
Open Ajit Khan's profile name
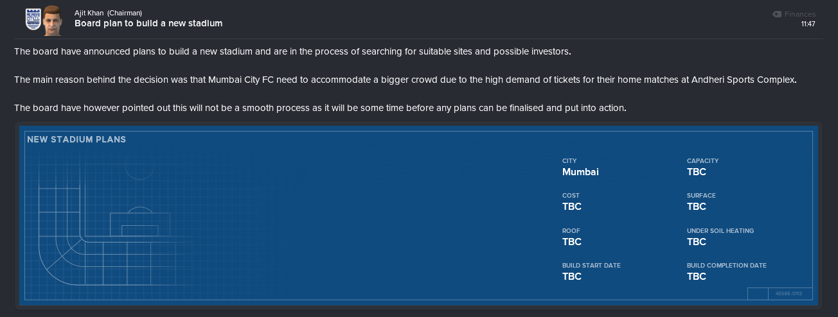click(89, 13)
